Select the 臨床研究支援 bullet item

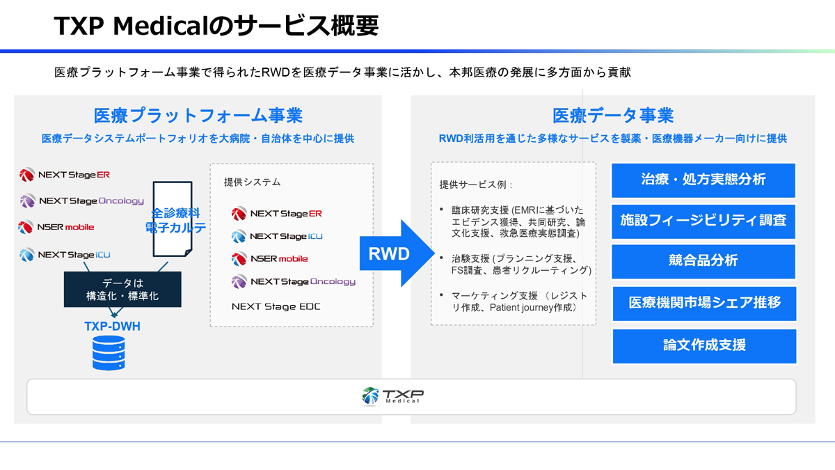514,221
